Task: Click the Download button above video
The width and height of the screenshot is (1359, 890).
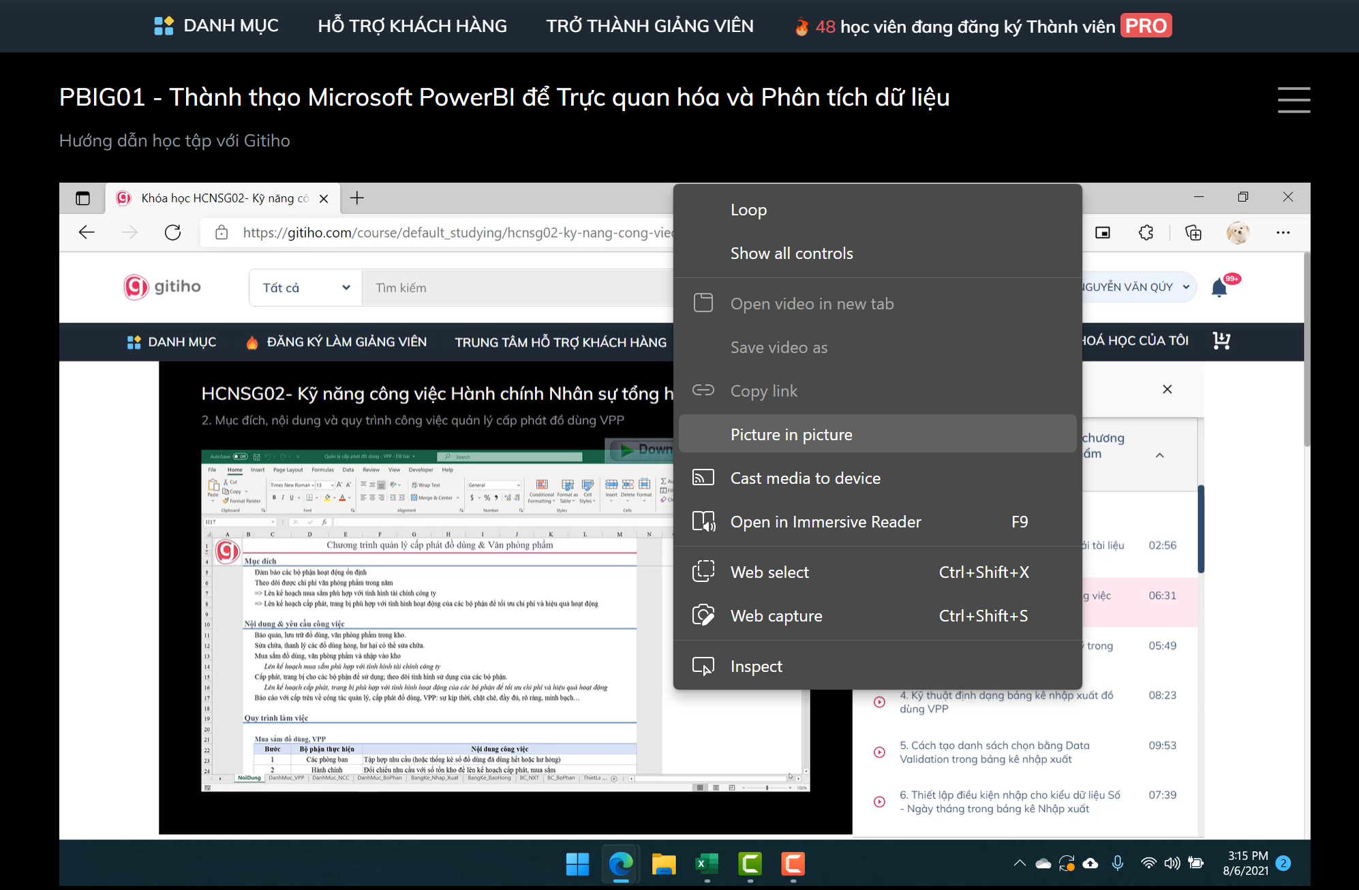Action: [639, 450]
